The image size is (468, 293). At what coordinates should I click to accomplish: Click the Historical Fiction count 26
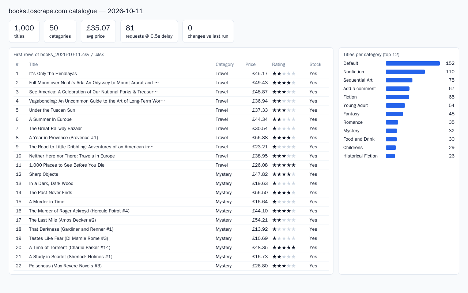452,156
